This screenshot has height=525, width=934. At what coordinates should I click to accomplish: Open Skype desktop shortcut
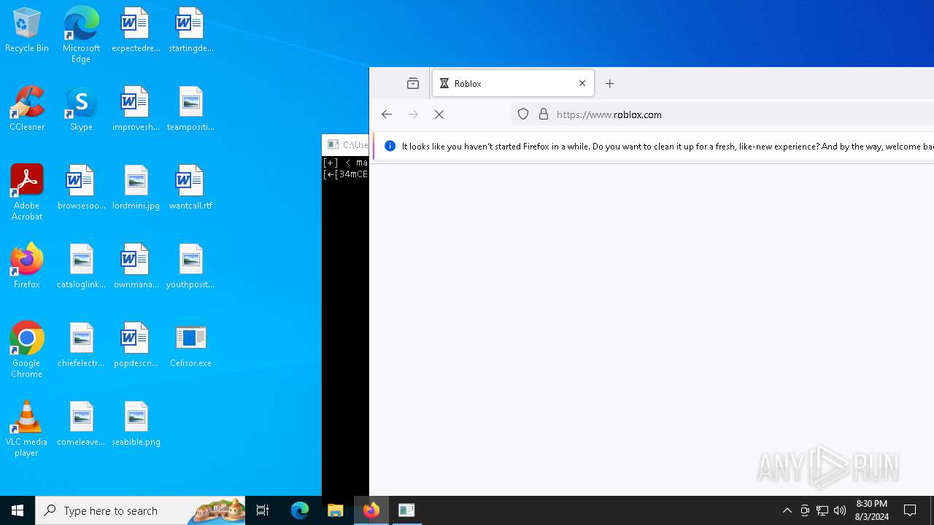click(81, 109)
